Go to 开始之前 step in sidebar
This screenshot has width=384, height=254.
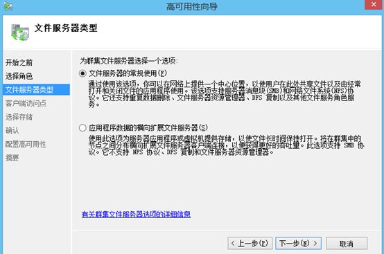(19, 62)
